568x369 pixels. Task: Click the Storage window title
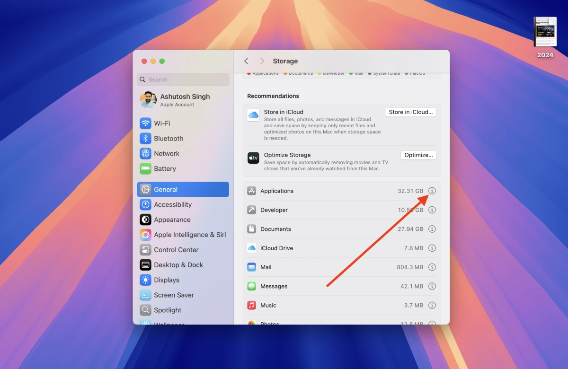point(285,61)
